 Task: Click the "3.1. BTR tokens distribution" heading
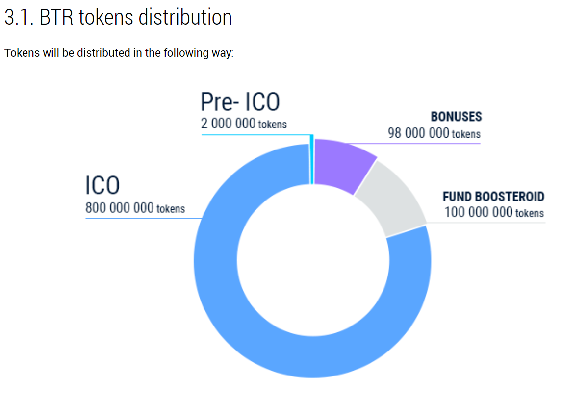click(118, 17)
